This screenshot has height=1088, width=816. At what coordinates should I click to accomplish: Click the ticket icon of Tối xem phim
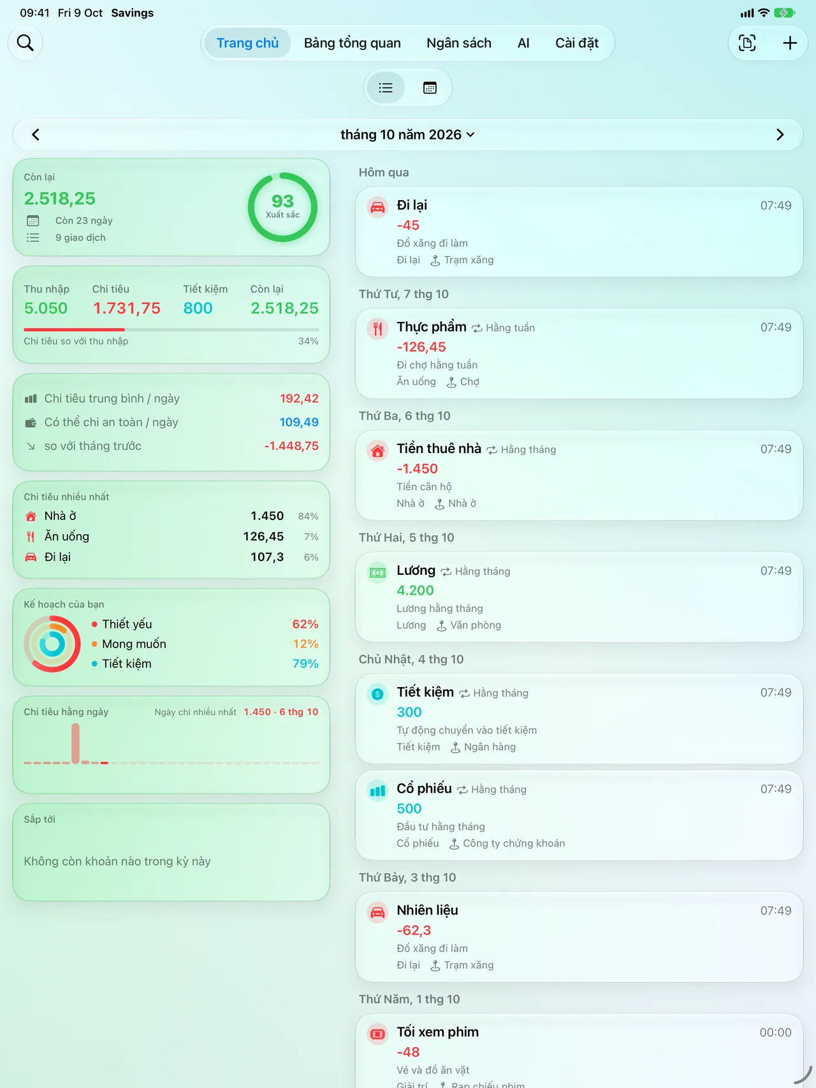point(377,1034)
